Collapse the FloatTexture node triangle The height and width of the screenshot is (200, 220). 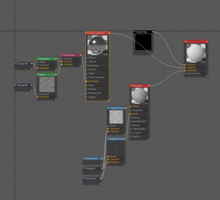(x=84, y=158)
